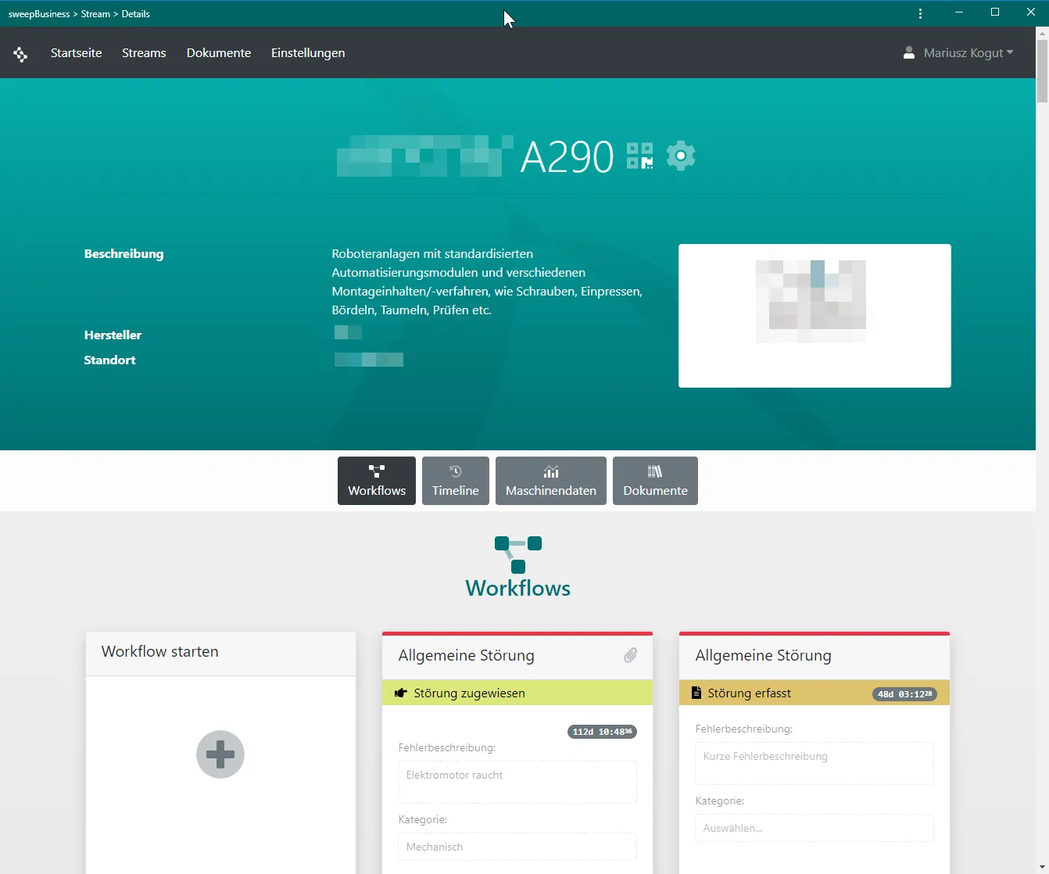Screen dimensions: 1049x874
Task: Click the sweepBusiness logo icon in navbar
Action: click(20, 54)
